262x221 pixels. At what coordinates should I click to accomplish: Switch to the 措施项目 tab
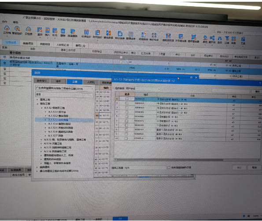pyautogui.click(x=28, y=43)
